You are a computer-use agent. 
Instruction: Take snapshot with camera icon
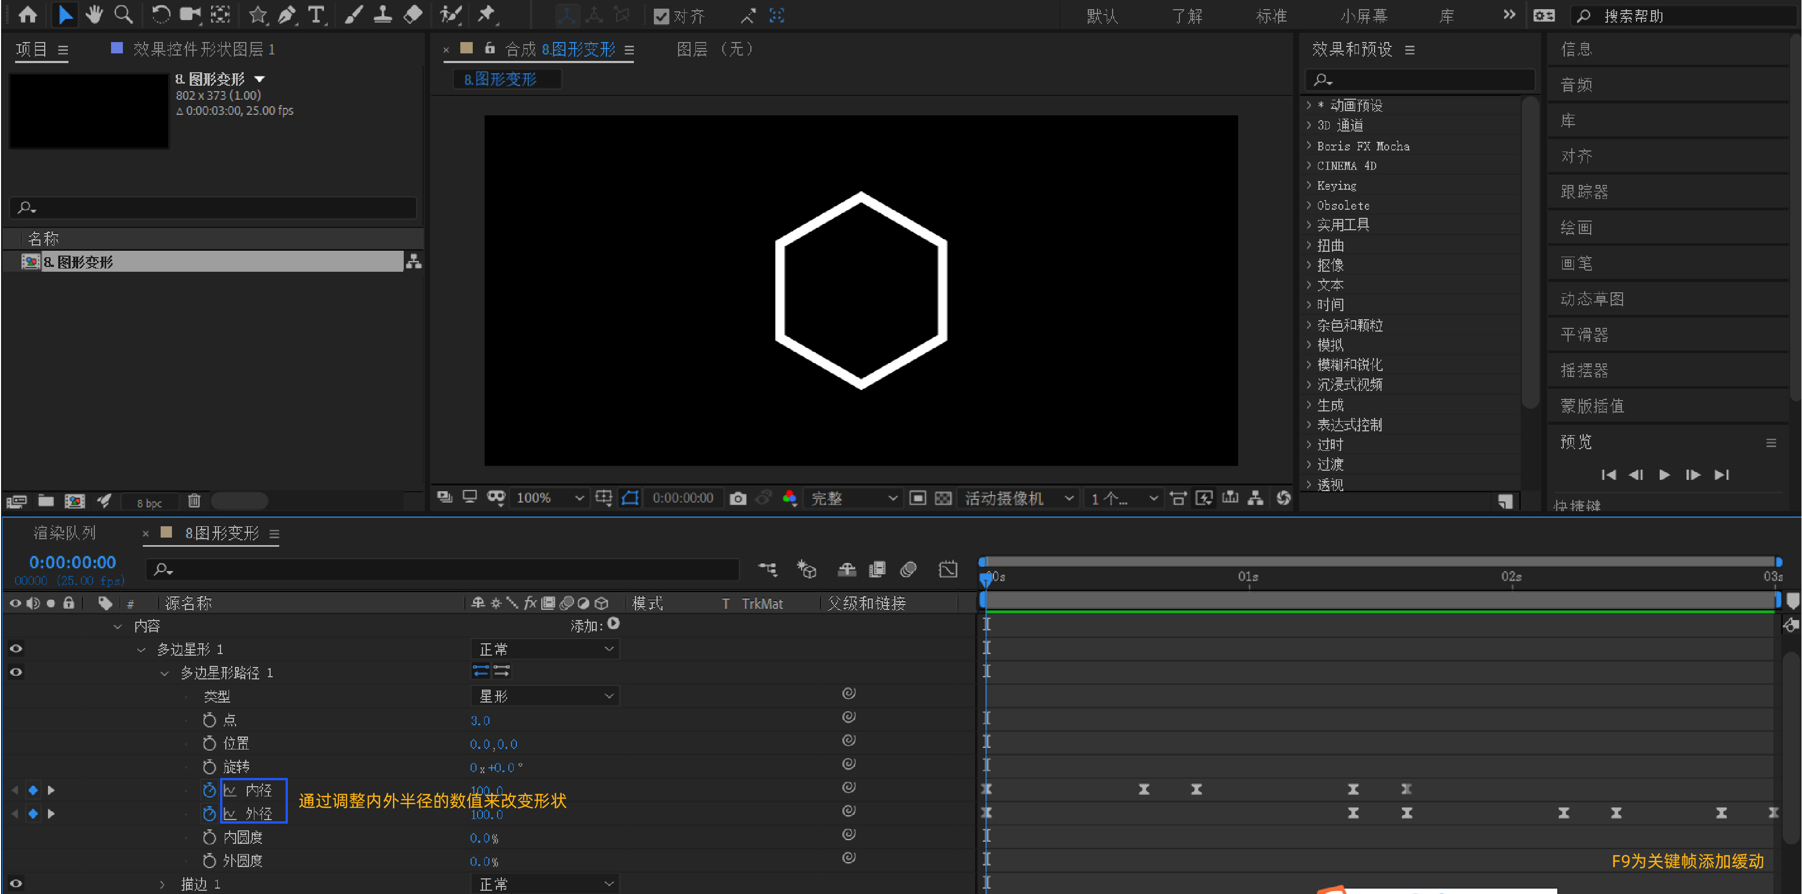click(737, 498)
